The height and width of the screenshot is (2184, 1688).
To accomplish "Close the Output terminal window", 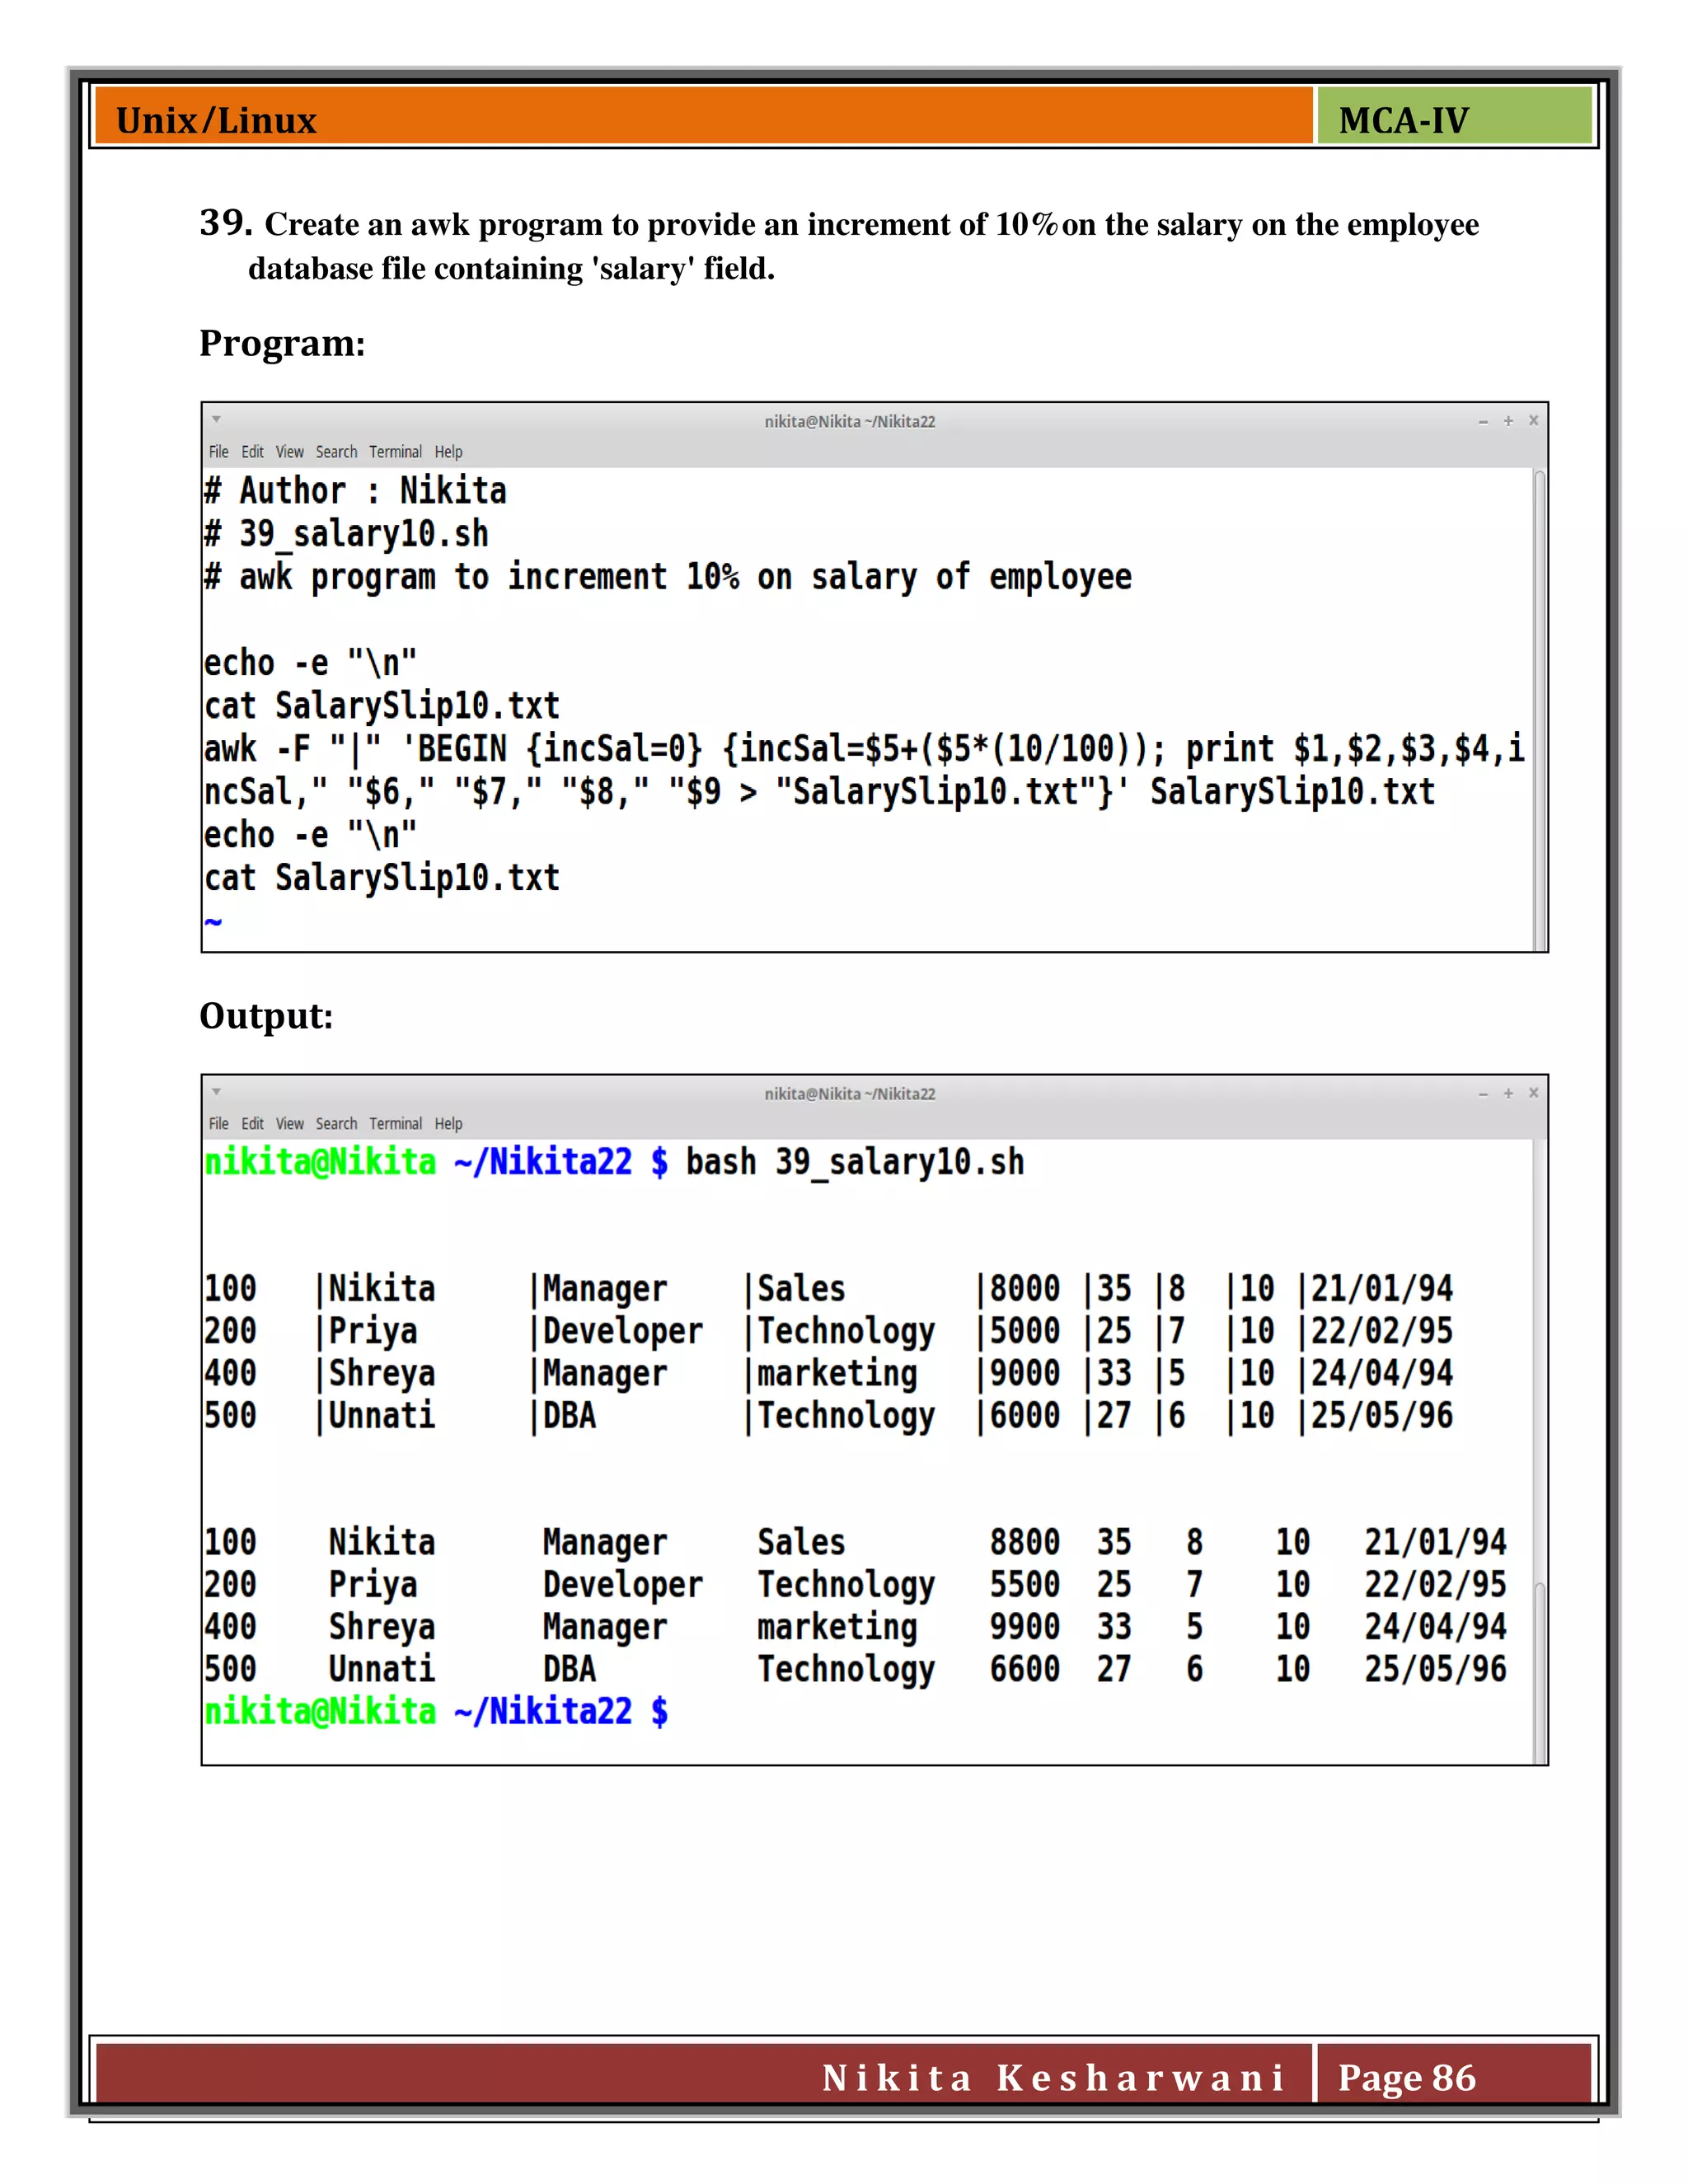I will pos(1533,1093).
